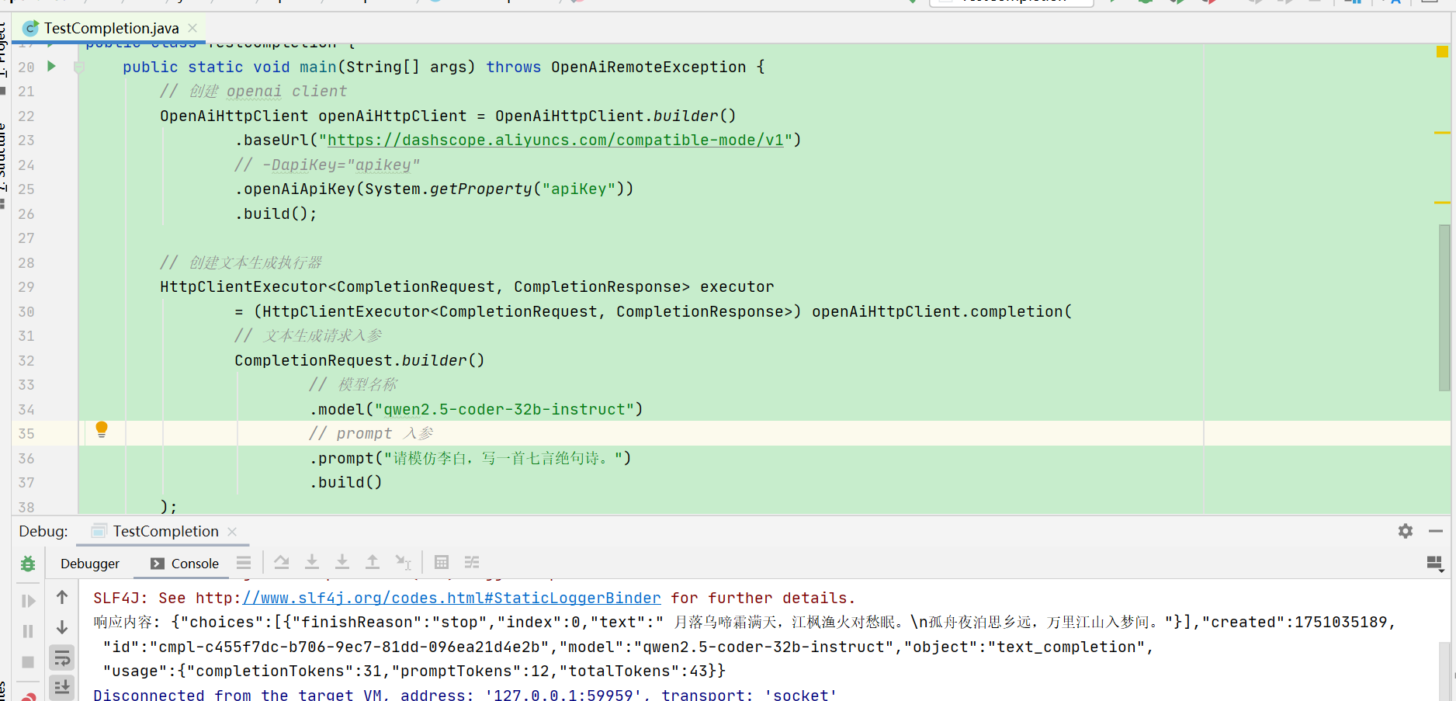
Task: Toggle console soft-wrap
Action: pyautogui.click(x=62, y=658)
